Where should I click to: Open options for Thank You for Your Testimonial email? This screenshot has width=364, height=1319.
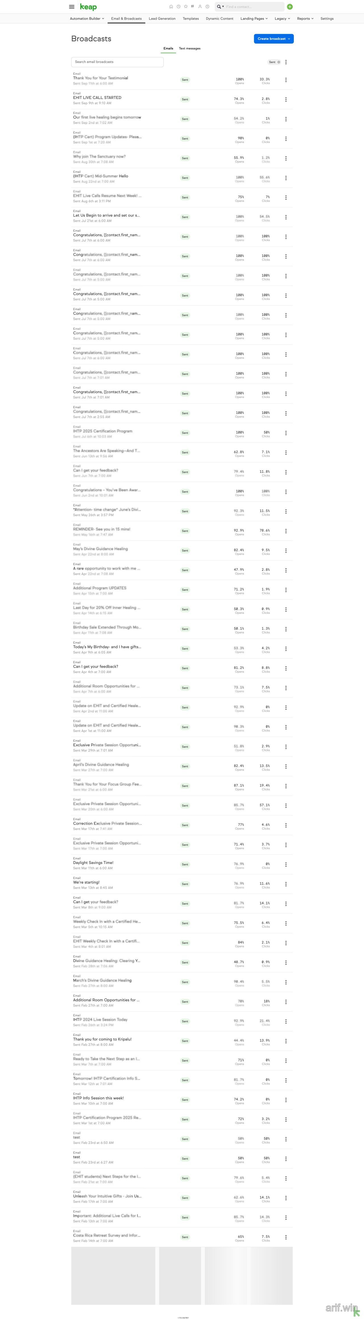[286, 80]
